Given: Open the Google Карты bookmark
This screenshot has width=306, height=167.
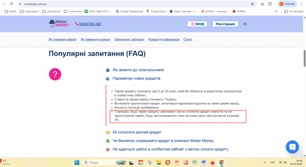Looking at the screenshot, I should 156,11.
